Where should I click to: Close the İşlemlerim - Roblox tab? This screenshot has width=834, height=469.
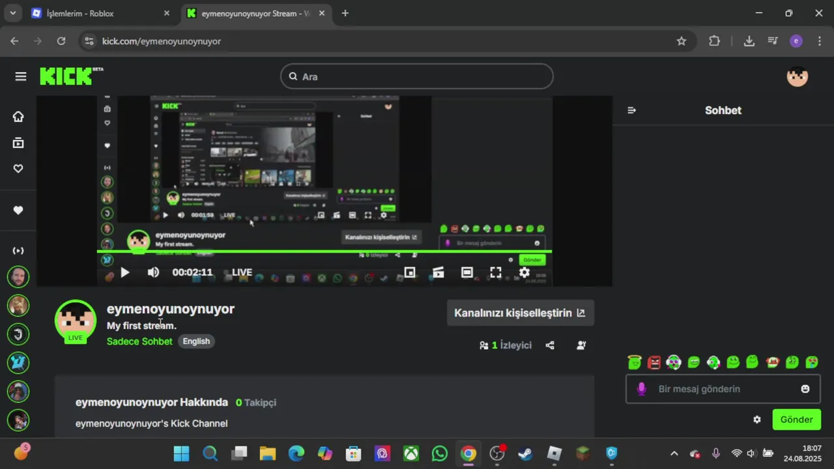tap(167, 13)
